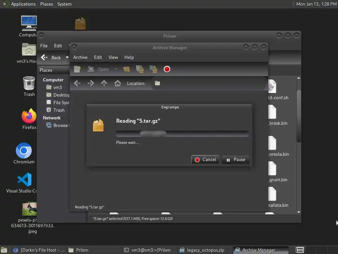The height and width of the screenshot is (254, 338).
Task: Click the home icon in location bar
Action: pyautogui.click(x=118, y=83)
